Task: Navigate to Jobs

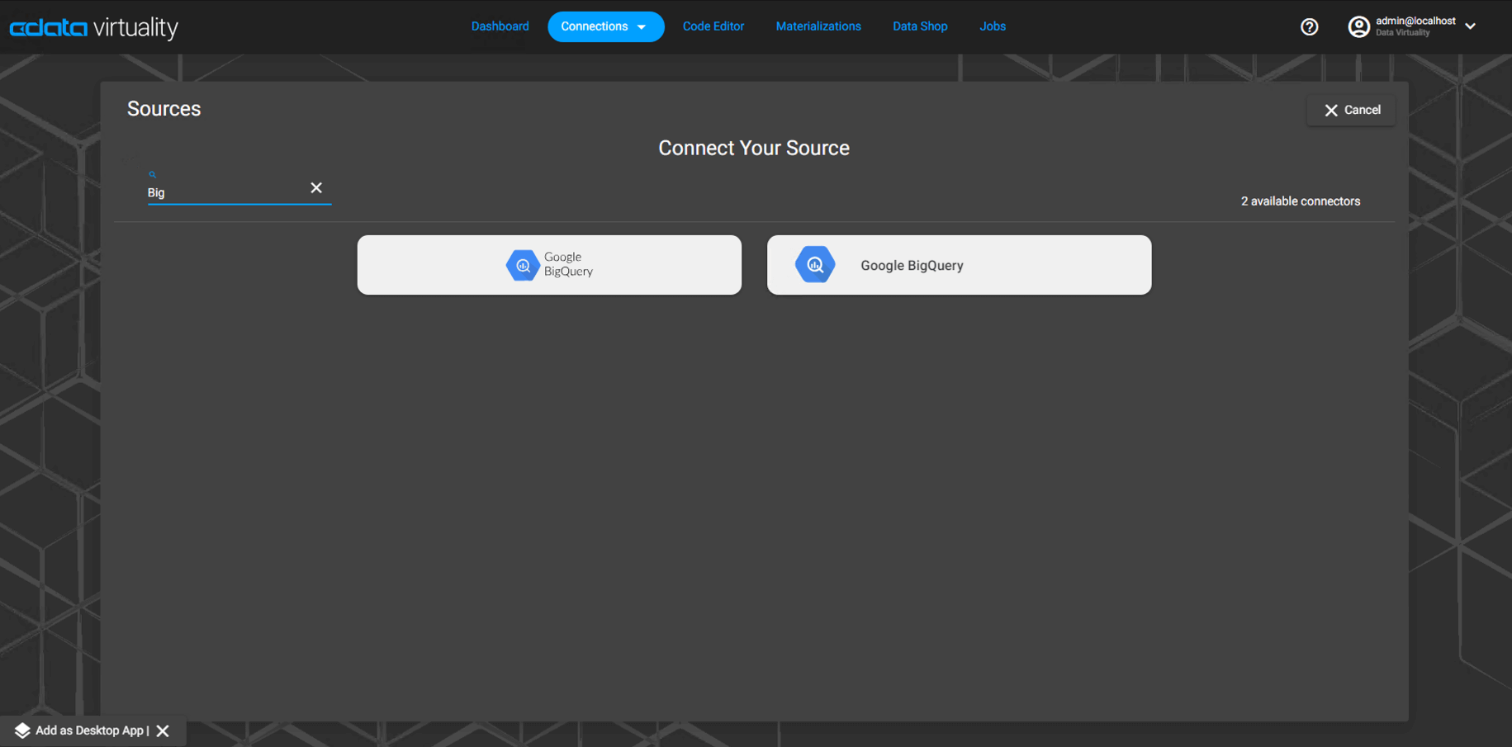Action: coord(993,26)
